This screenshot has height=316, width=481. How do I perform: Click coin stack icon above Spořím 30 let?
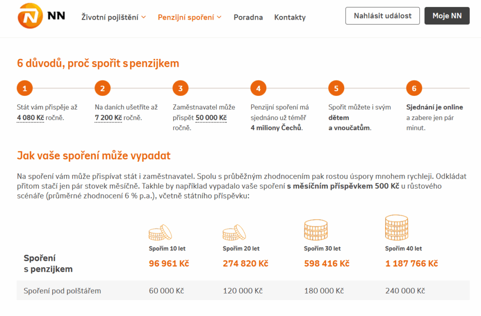click(x=315, y=229)
